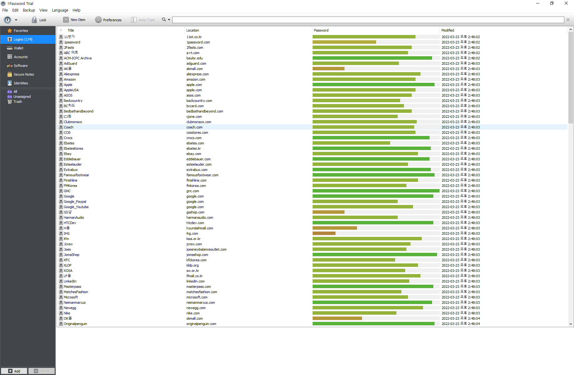Screen dimensions: 574x375
Task: Open the Trash bin icon
Action: coord(10,102)
